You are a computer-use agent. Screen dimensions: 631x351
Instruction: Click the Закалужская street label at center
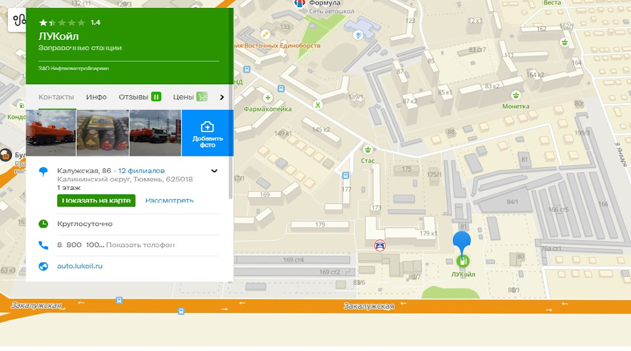369,306
